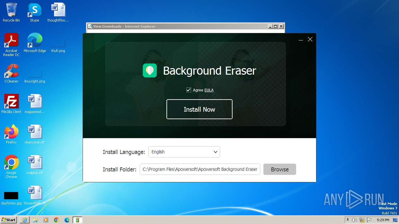Click the Install Folder path field
The height and width of the screenshot is (224, 399).
pyautogui.click(x=200, y=169)
